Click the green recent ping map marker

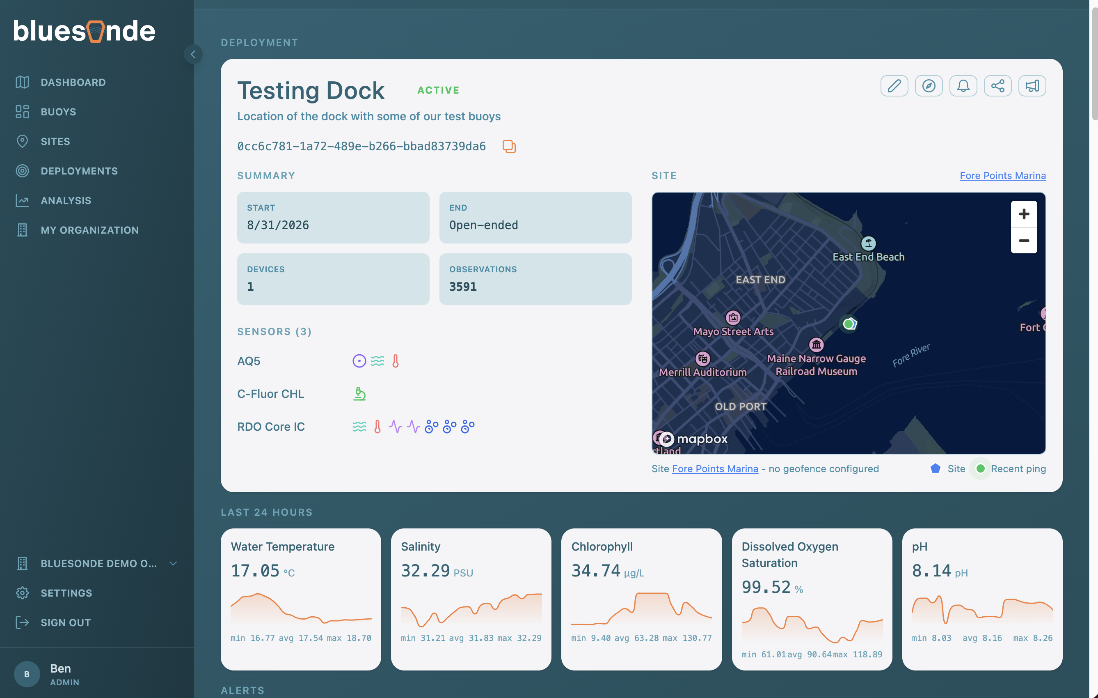tap(848, 324)
